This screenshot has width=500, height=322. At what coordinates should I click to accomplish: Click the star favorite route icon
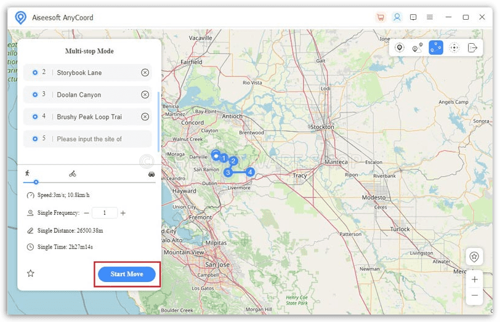pos(31,273)
